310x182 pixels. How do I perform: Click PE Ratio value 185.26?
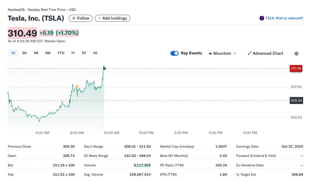[x=221, y=165]
